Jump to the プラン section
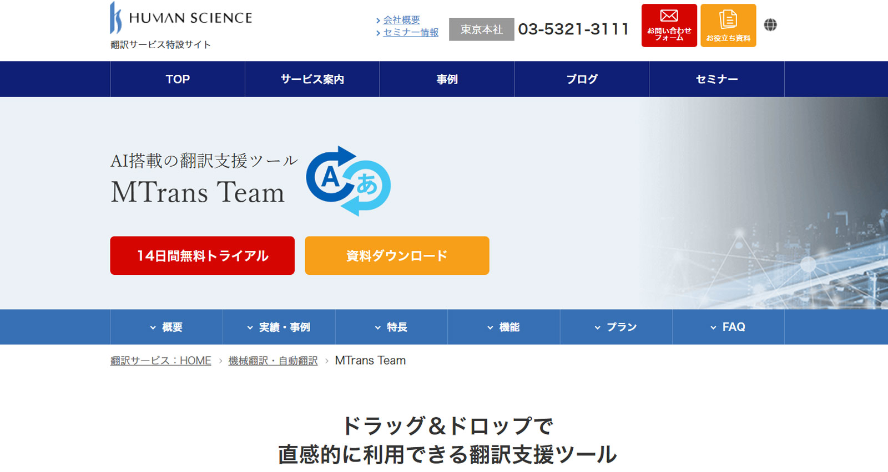The height and width of the screenshot is (472, 888). click(x=616, y=327)
